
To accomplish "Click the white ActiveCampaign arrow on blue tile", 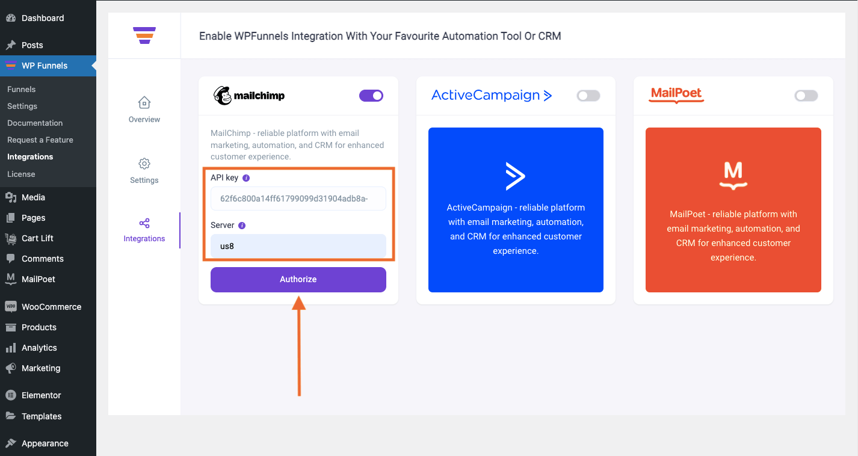I will pyautogui.click(x=516, y=176).
